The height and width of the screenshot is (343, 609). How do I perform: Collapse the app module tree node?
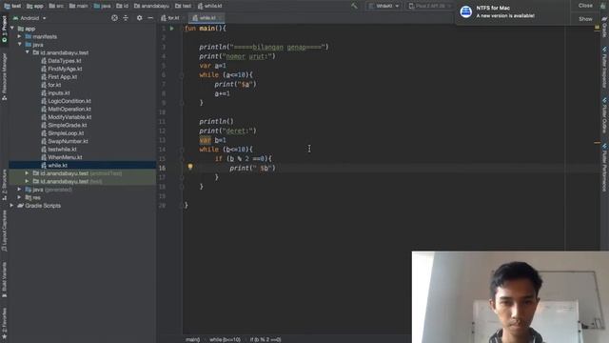click(x=12, y=29)
